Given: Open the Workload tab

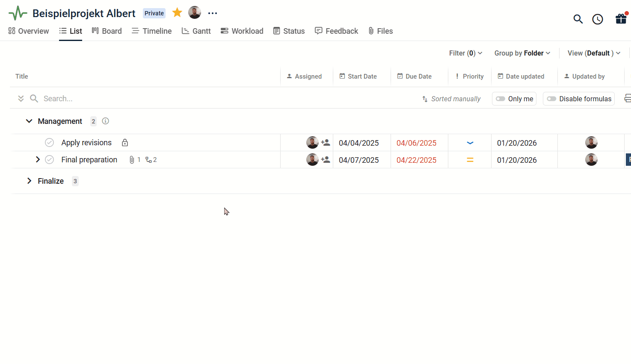Looking at the screenshot, I should point(242,31).
